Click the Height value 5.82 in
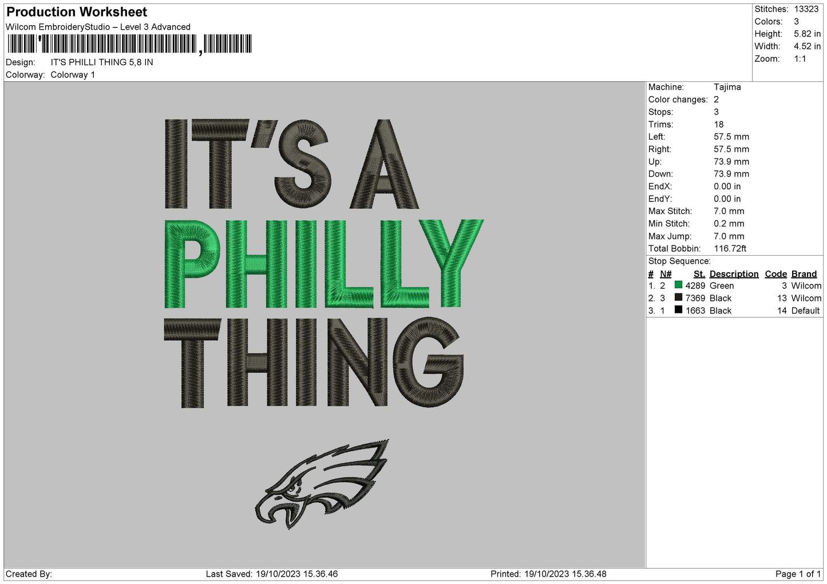The width and height of the screenshot is (827, 584). pos(807,34)
